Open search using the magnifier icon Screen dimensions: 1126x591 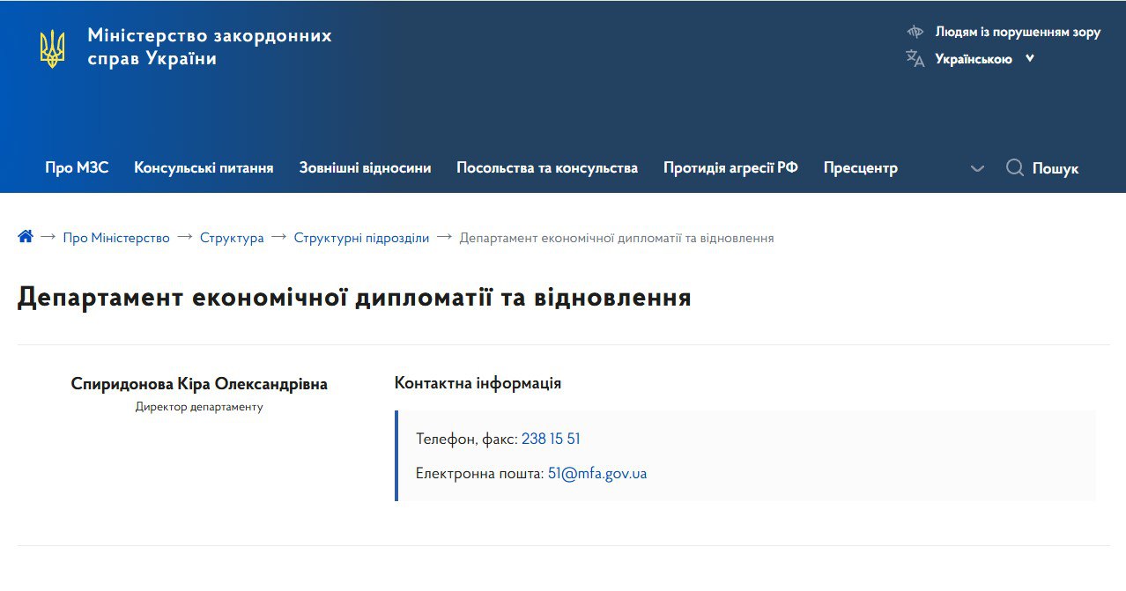click(1015, 167)
